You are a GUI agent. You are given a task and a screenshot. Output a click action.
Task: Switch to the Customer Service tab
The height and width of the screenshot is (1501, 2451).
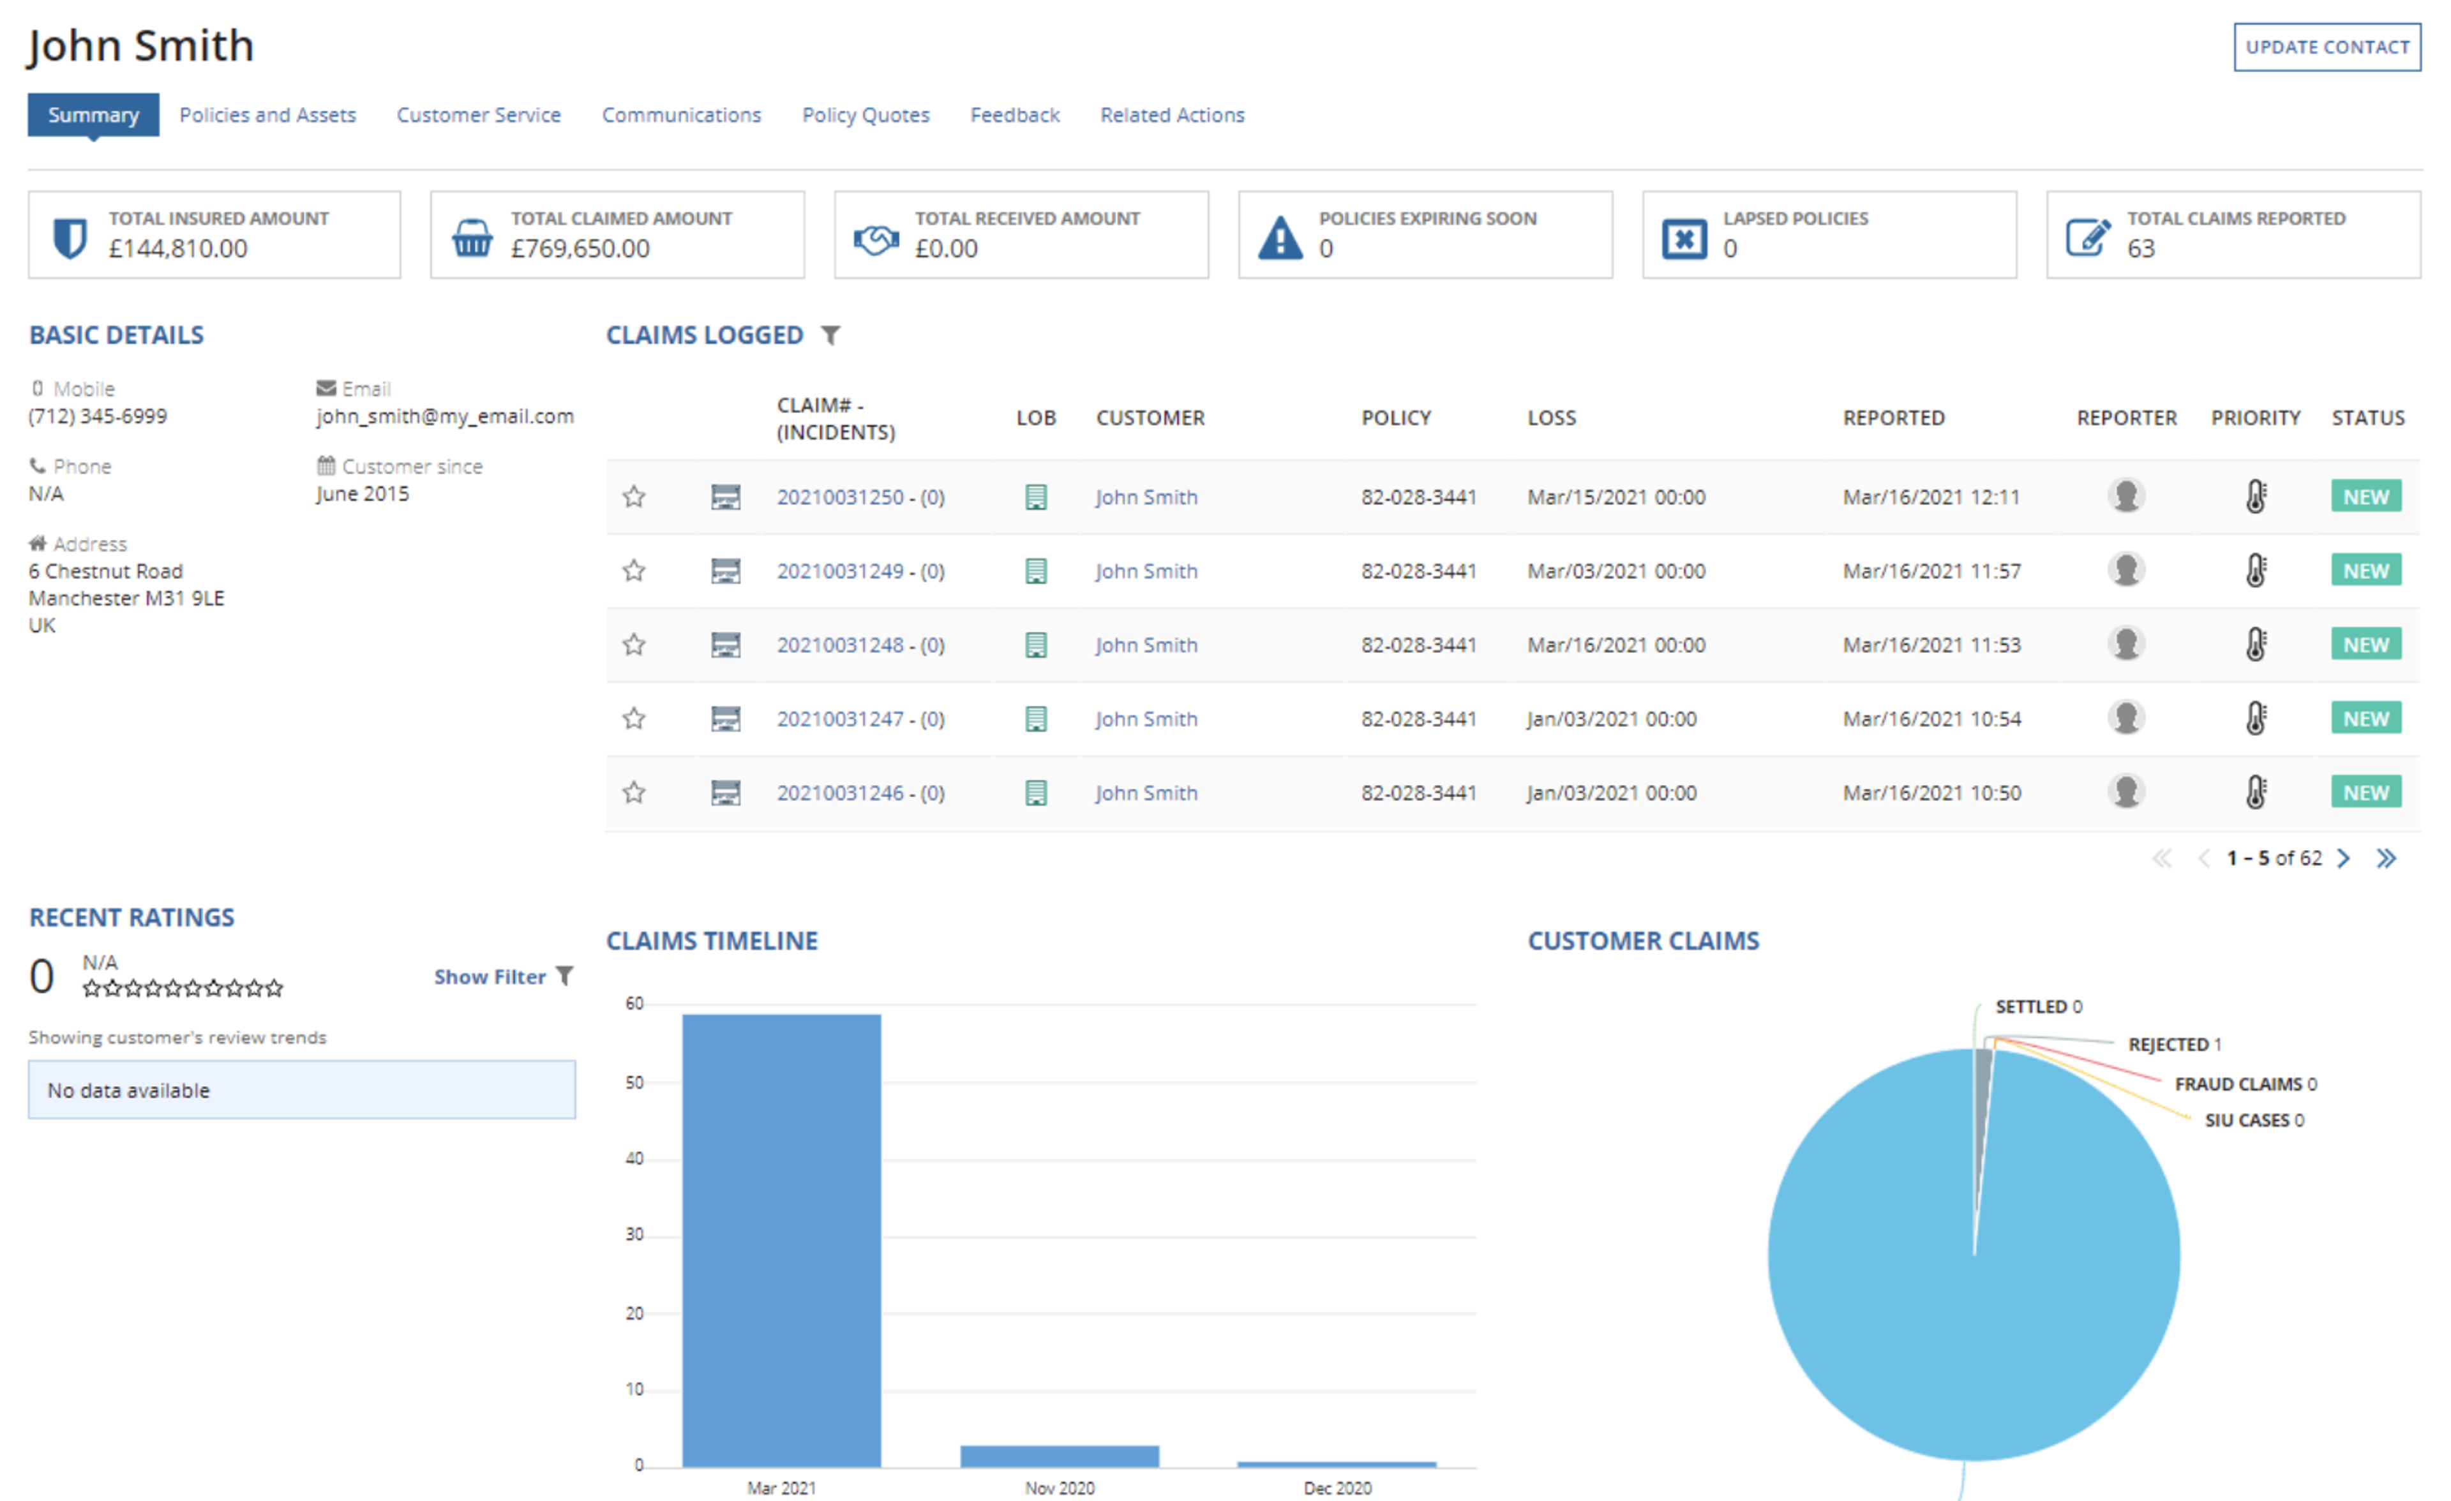pyautogui.click(x=479, y=116)
